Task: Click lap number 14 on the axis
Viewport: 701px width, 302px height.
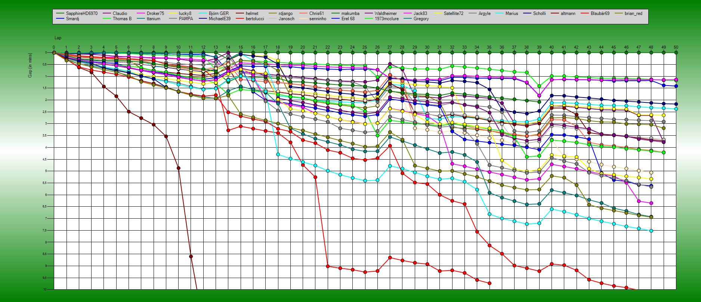Action: (228, 47)
